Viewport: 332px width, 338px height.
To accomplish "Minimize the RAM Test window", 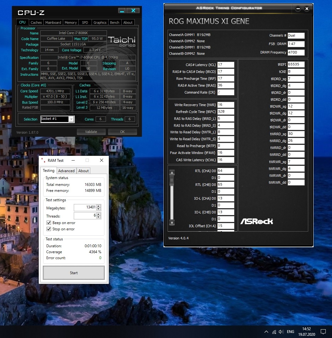I will point(73,160).
